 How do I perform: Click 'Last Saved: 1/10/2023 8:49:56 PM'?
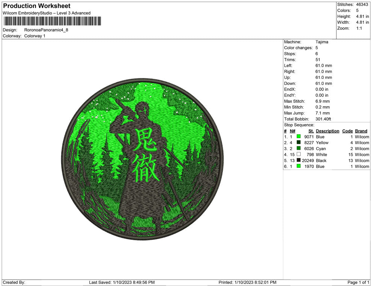pos(122,282)
